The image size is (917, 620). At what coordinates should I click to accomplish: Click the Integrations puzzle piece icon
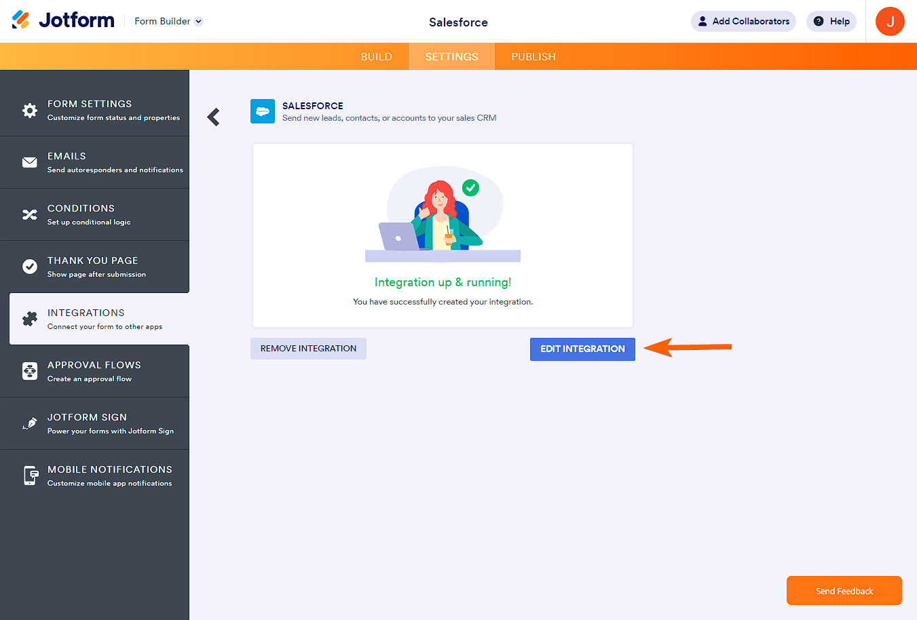tap(30, 319)
